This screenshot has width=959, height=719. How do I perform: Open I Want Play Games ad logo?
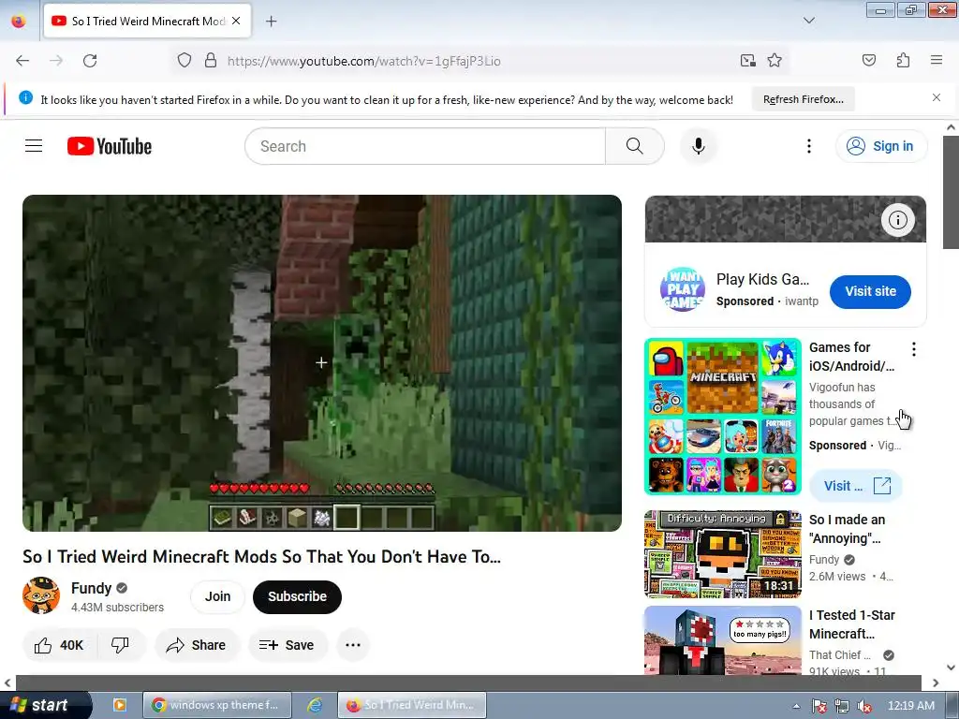pos(683,289)
